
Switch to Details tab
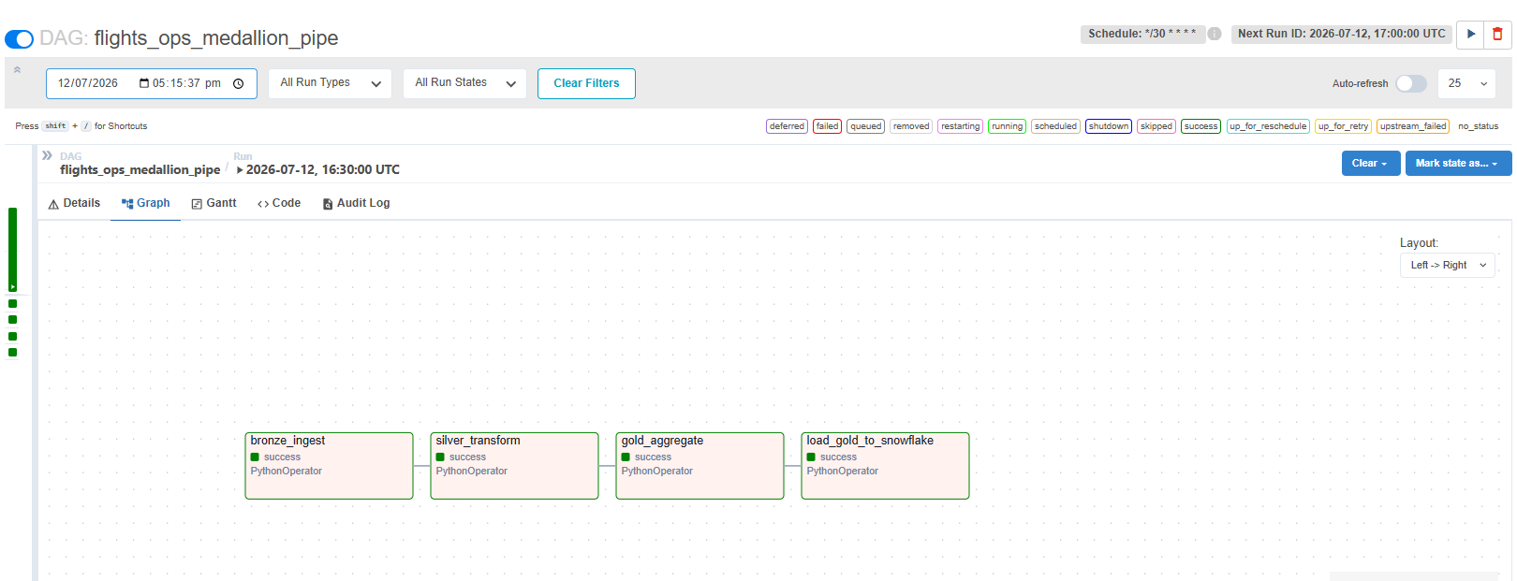(74, 203)
